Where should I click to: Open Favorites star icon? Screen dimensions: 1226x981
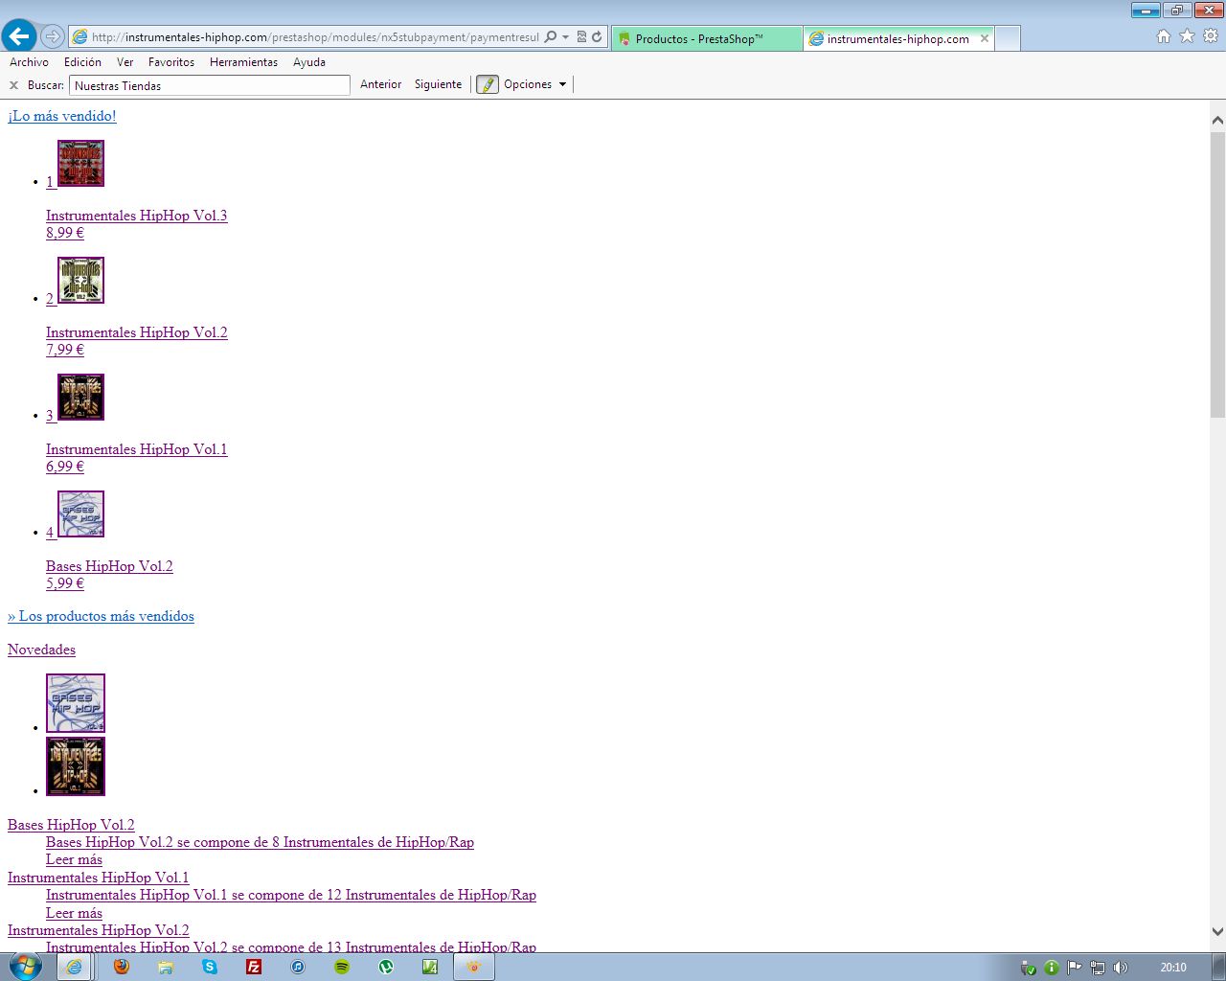point(1187,36)
